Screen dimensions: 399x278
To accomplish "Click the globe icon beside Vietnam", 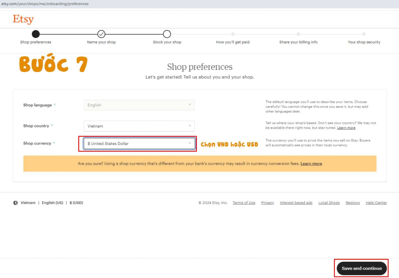I will 16,203.
